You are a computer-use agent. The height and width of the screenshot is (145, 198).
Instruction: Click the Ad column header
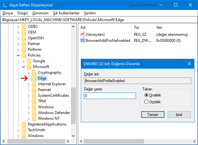pos(105,27)
